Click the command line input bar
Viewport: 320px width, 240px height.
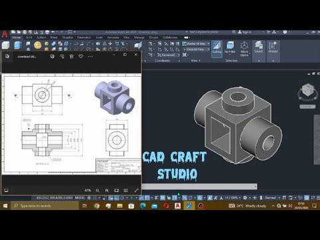coord(199,187)
